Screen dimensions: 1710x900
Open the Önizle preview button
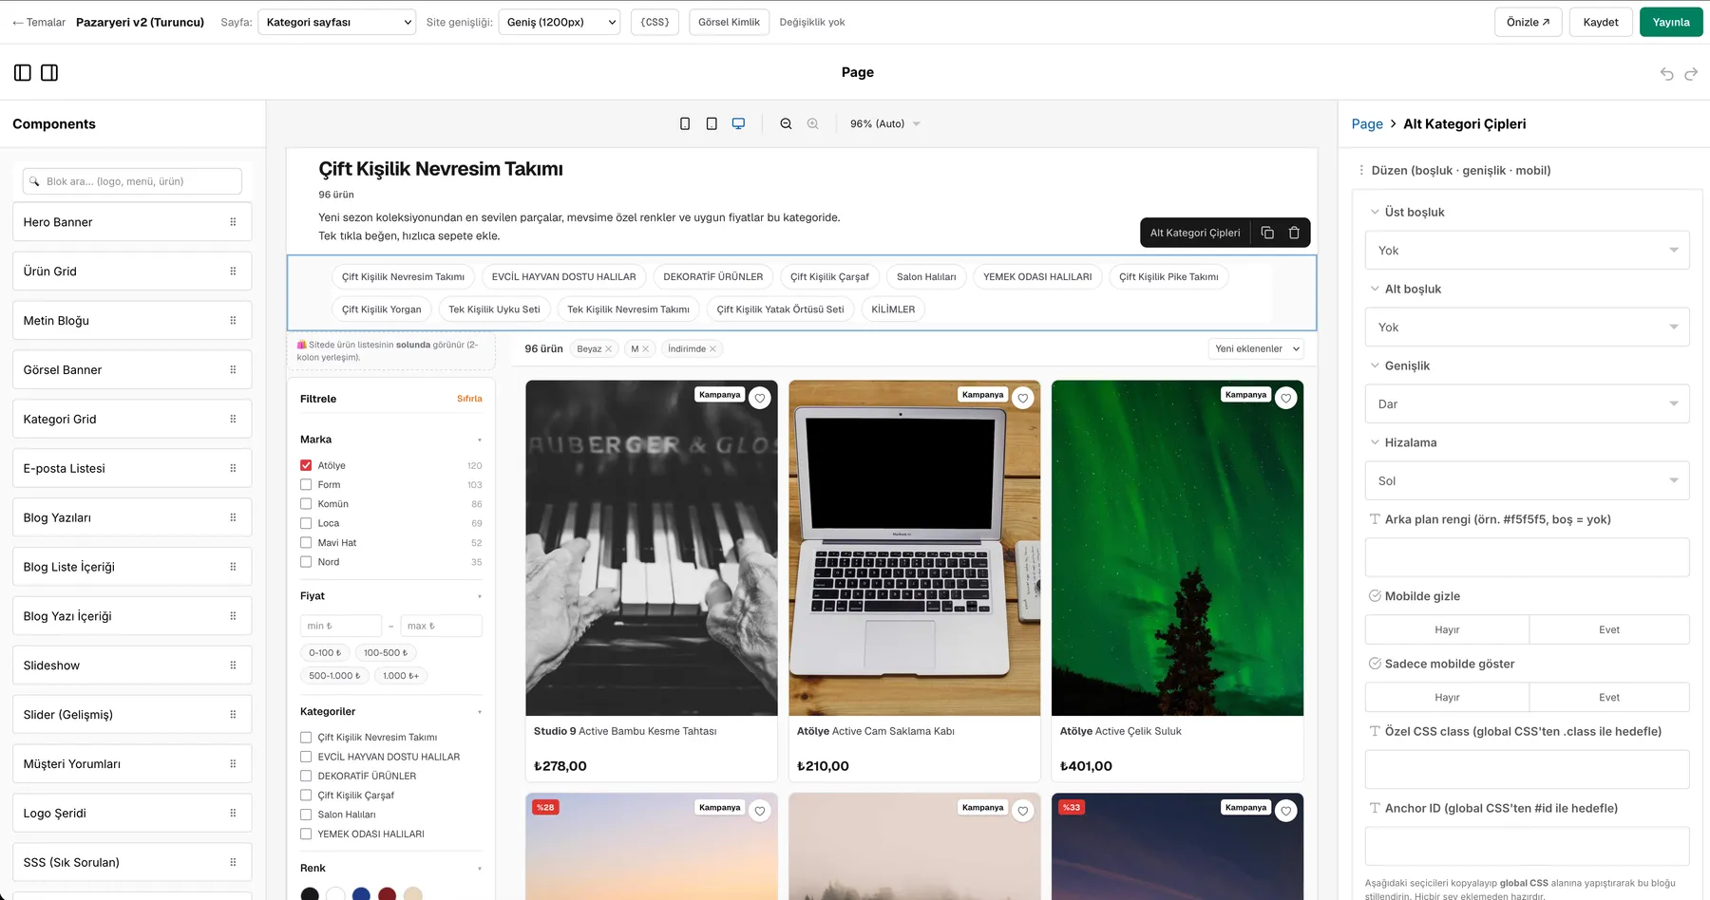1528,22
